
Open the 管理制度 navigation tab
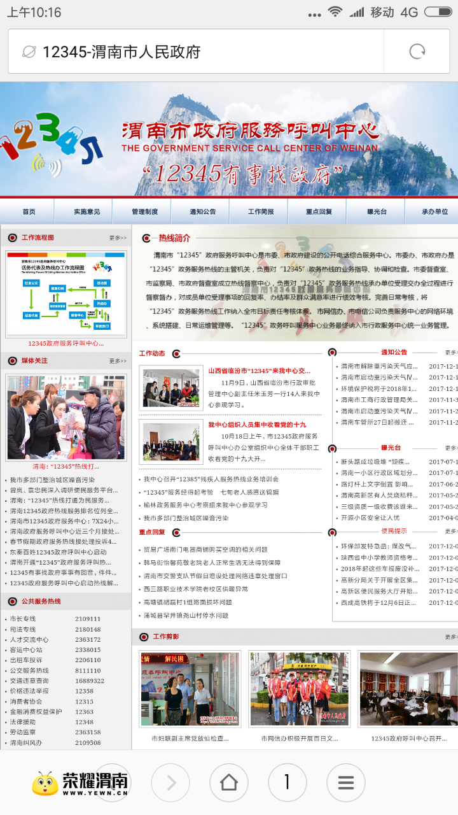point(144,212)
